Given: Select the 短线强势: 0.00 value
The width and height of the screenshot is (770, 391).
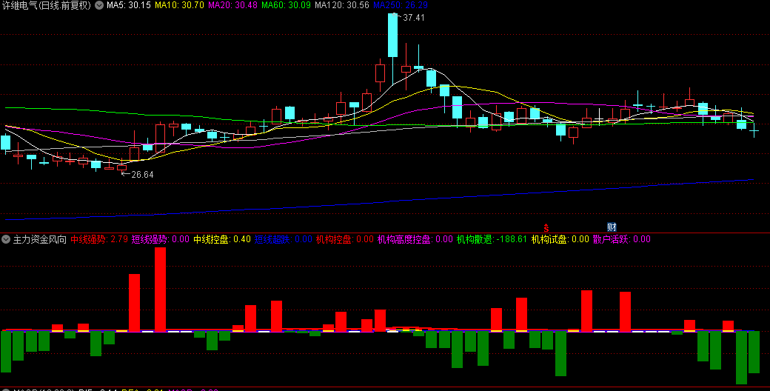Looking at the screenshot, I should click(x=161, y=240).
